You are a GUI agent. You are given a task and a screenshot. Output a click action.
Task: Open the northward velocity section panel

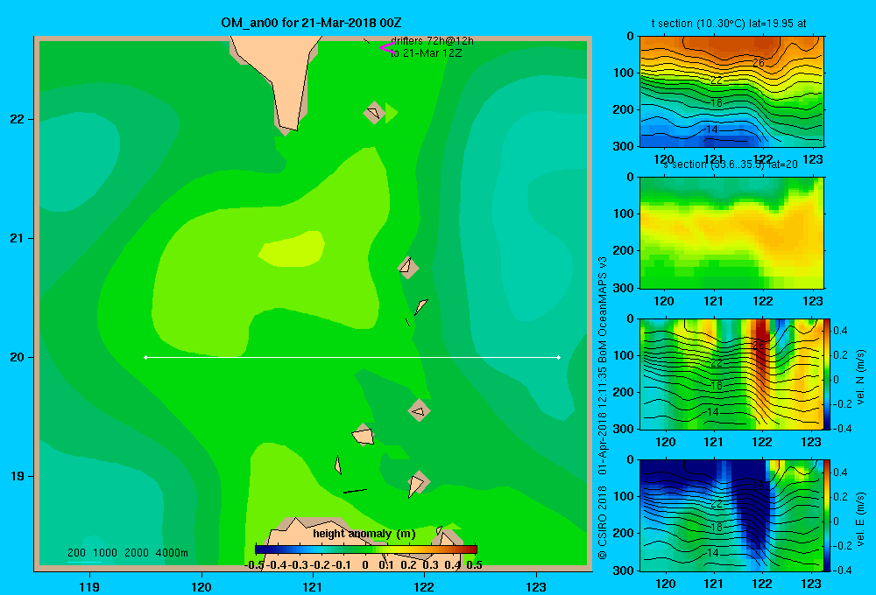click(731, 374)
